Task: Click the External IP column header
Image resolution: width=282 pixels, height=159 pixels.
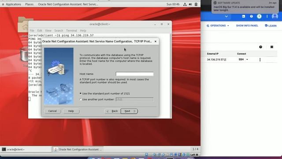Action: pos(212,54)
